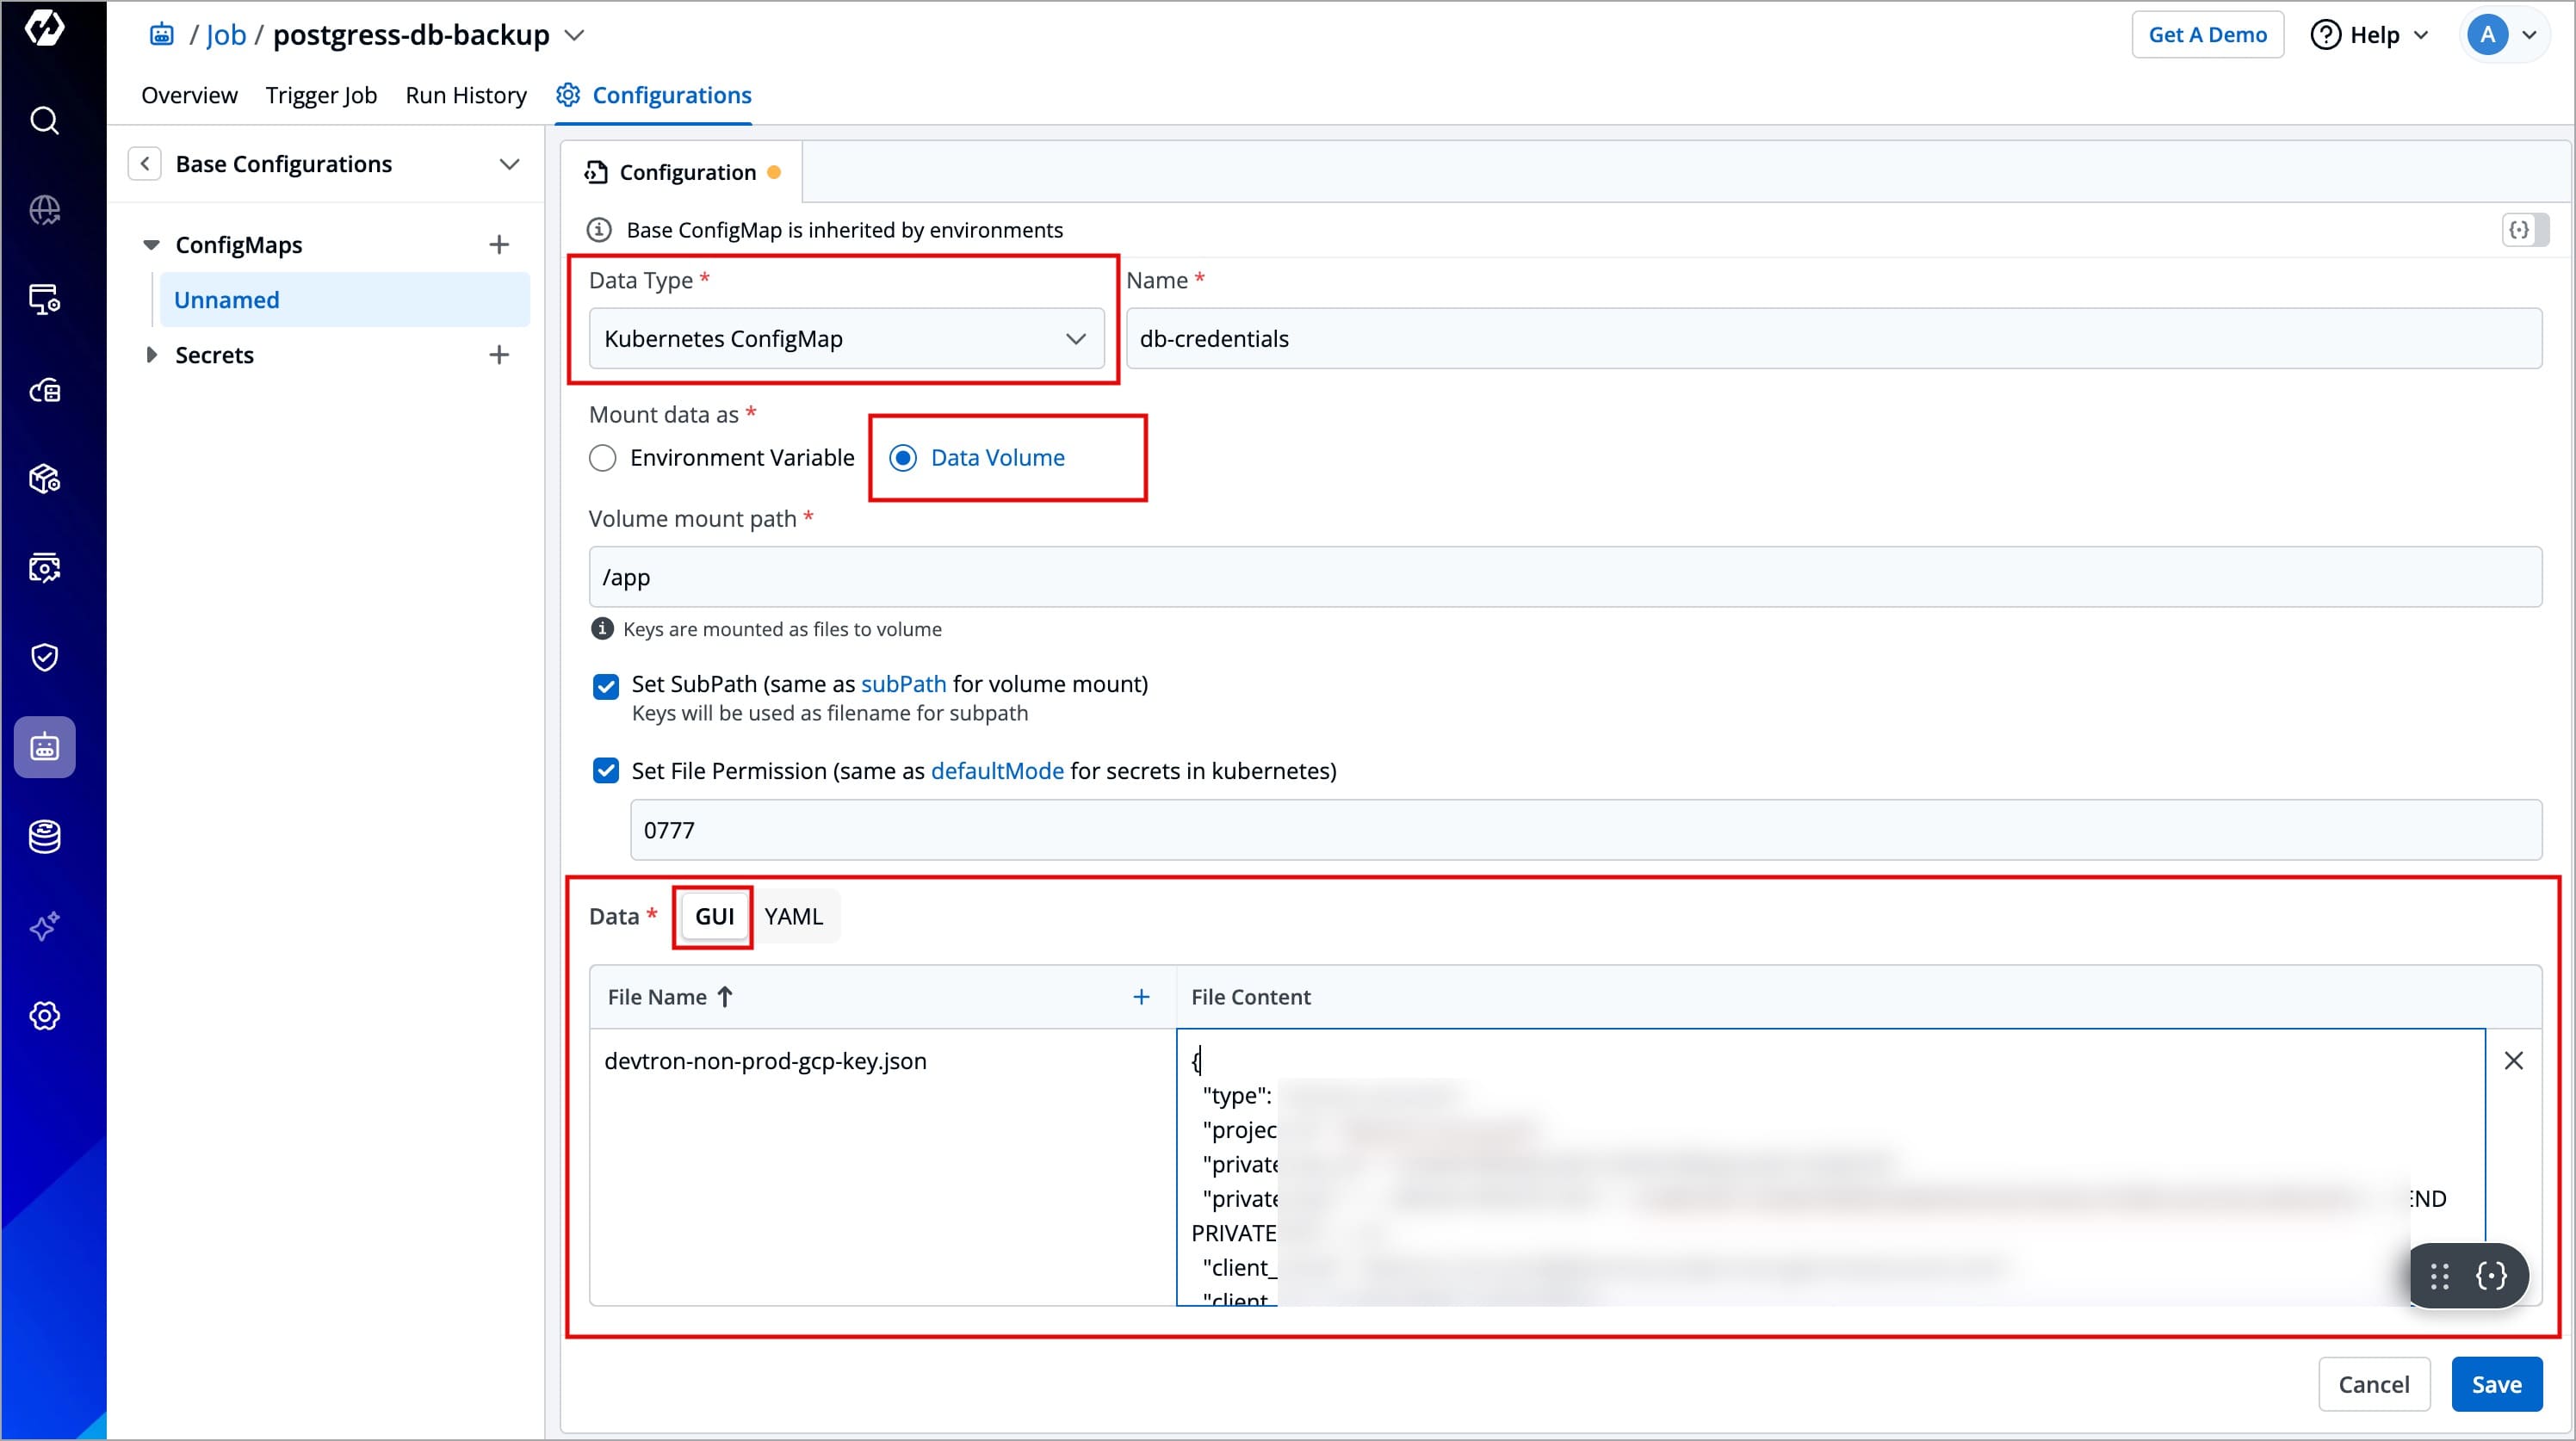The height and width of the screenshot is (1441, 2576).
Task: Uncheck Set File Permission checkbox
Action: tap(606, 771)
